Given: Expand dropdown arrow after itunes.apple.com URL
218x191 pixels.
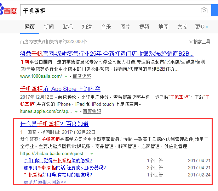Looking at the screenshot, I should click(x=76, y=112).
